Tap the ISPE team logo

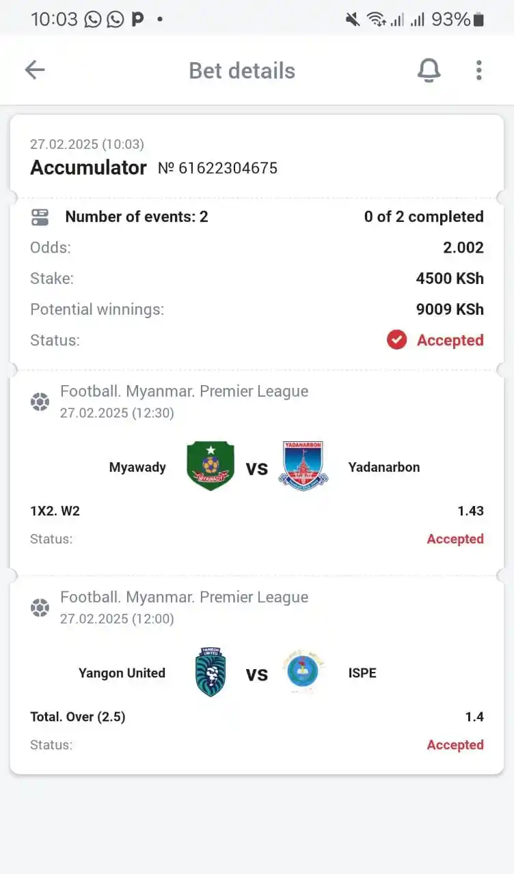(303, 672)
